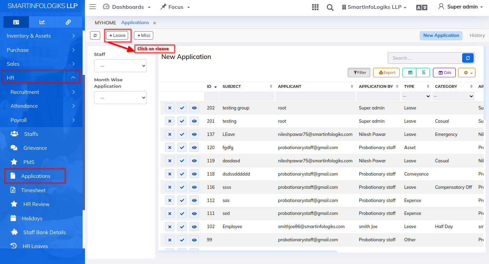This screenshot has width=489, height=264.
Task: Select the chart icon sidebar tab
Action: [x=42, y=22]
